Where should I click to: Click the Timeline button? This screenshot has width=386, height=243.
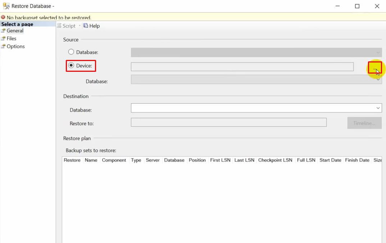point(364,123)
